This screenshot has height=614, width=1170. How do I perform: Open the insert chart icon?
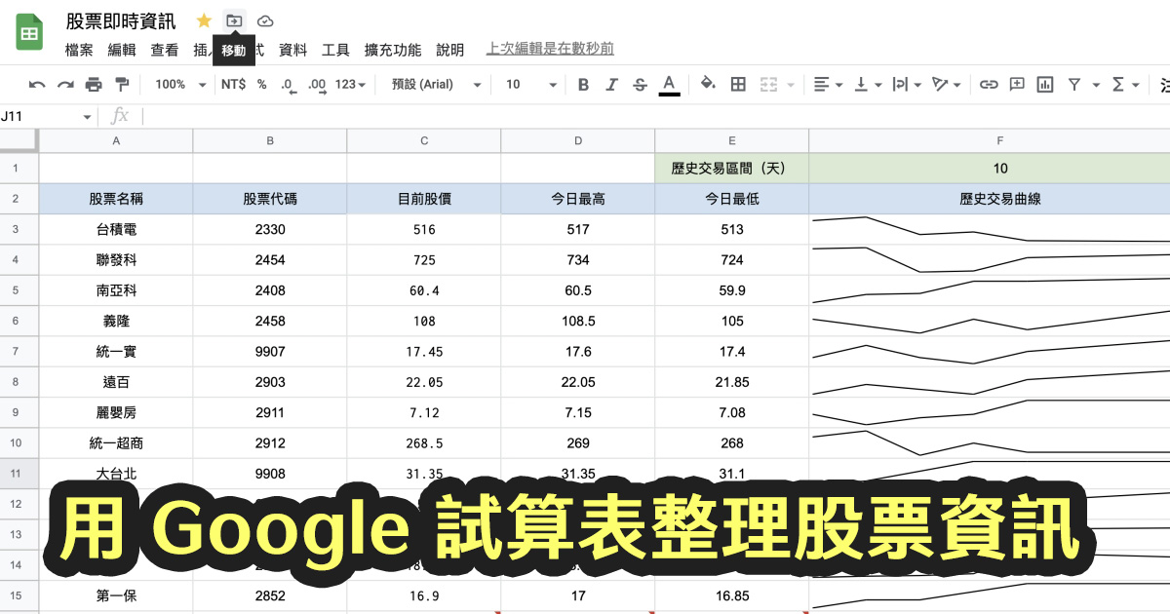[1043, 85]
